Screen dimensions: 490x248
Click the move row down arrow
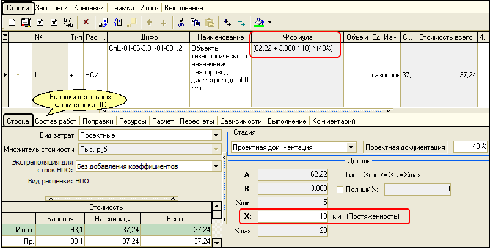tap(163, 23)
